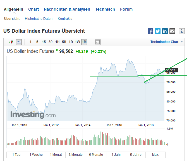Click the 96,502 price label marker
This screenshot has height=165, width=189.
click(171, 70)
